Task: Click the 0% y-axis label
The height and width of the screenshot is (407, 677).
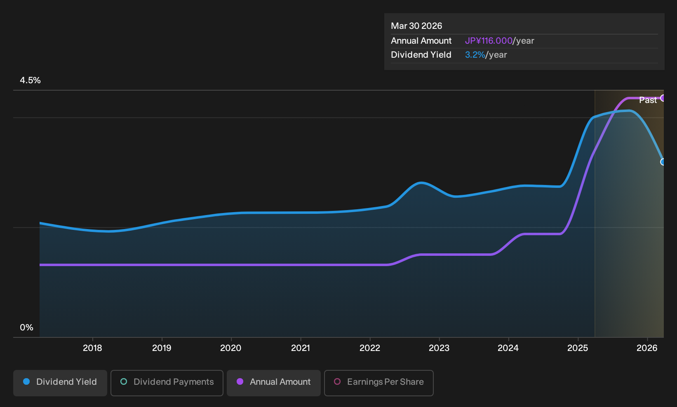Action: pos(26,327)
